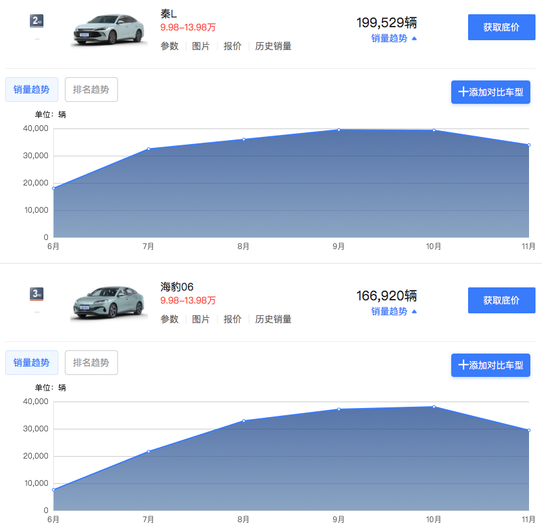The image size is (542, 530).
Task: Open 报价 link for 海豹06
Action: [x=232, y=319]
